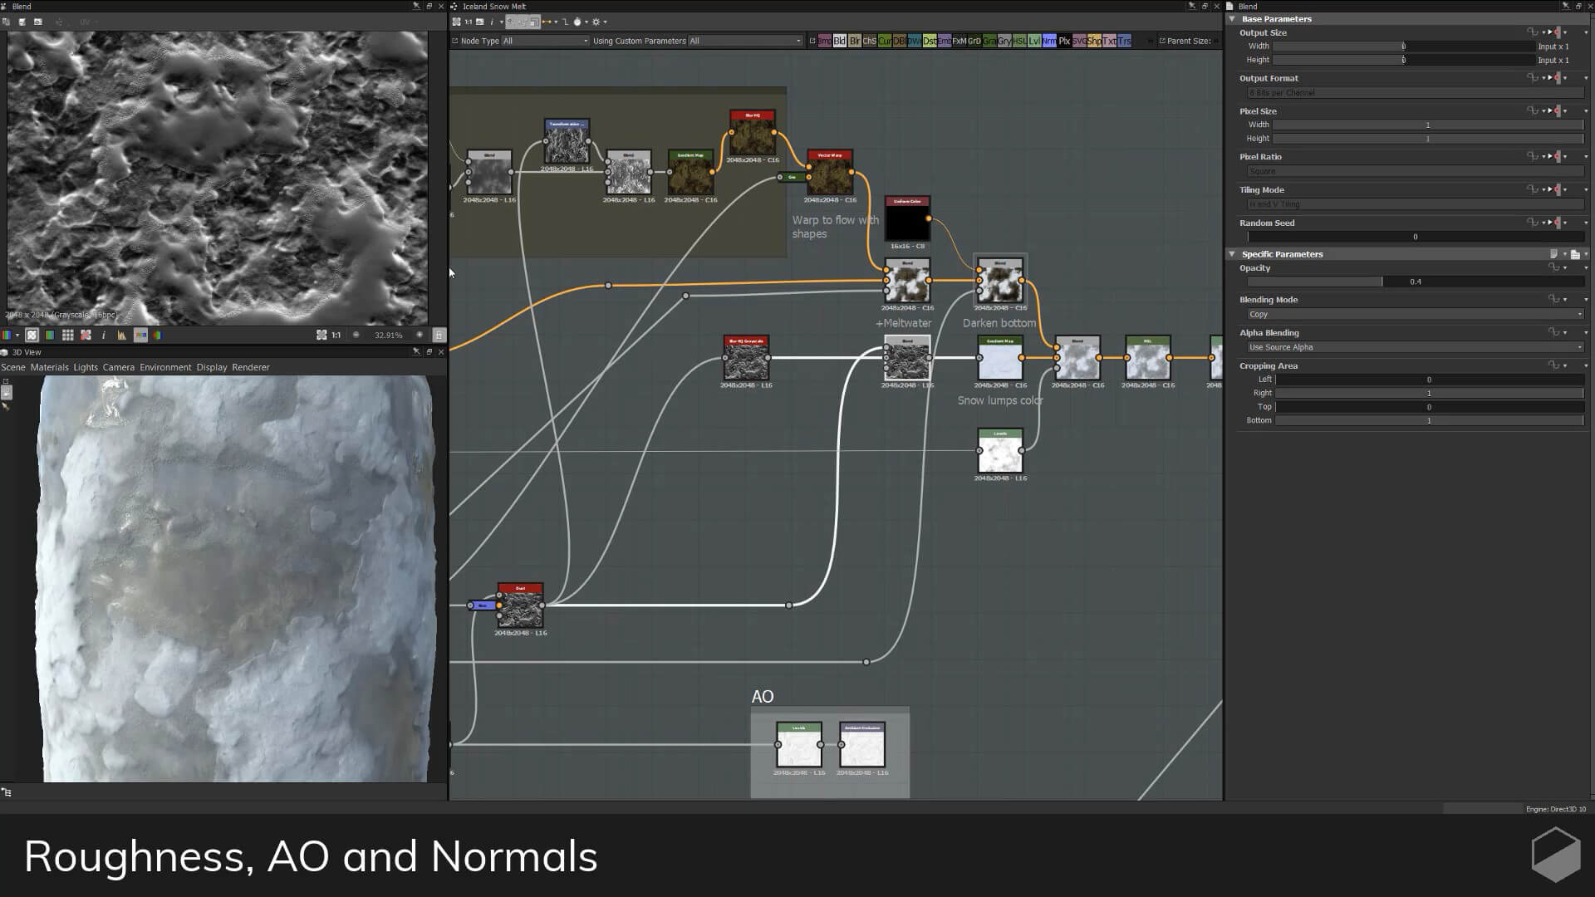Open the Camera menu in 3D View

tap(119, 367)
